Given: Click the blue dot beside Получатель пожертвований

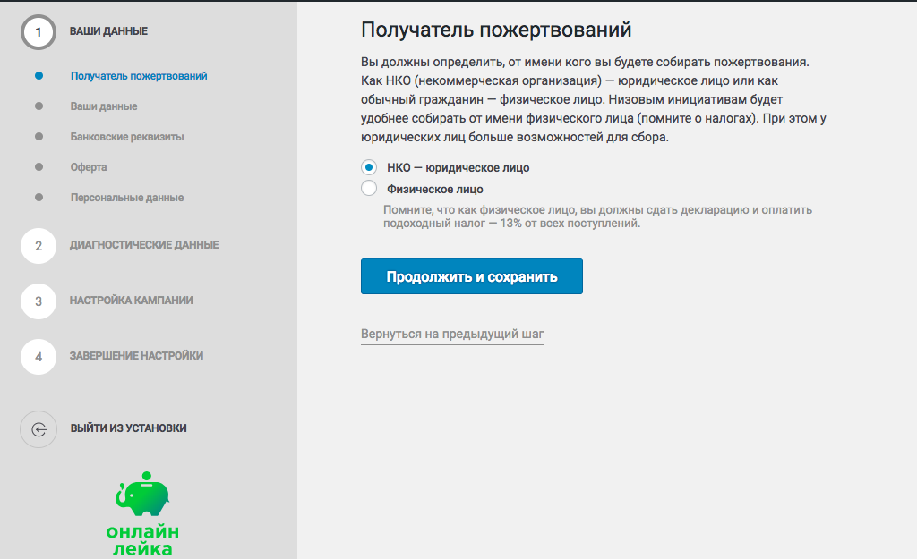Looking at the screenshot, I should click(39, 76).
